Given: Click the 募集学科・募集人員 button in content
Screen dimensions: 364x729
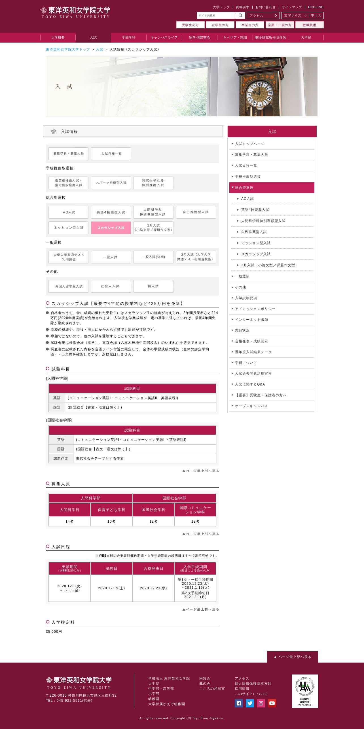Looking at the screenshot, I should 68,154.
